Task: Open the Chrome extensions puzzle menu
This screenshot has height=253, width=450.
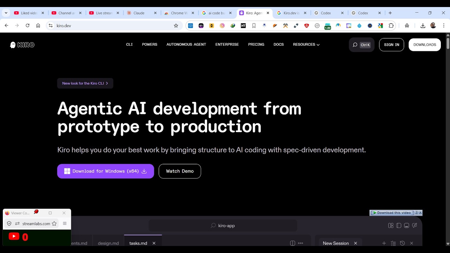Action: (391, 26)
